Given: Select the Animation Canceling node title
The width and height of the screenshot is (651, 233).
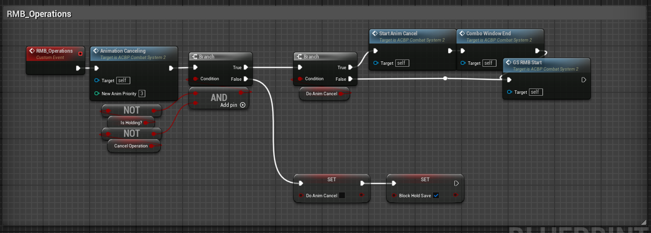Looking at the screenshot, I should click(123, 51).
